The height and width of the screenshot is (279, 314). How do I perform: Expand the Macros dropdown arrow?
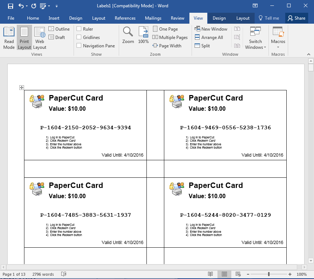278,47
